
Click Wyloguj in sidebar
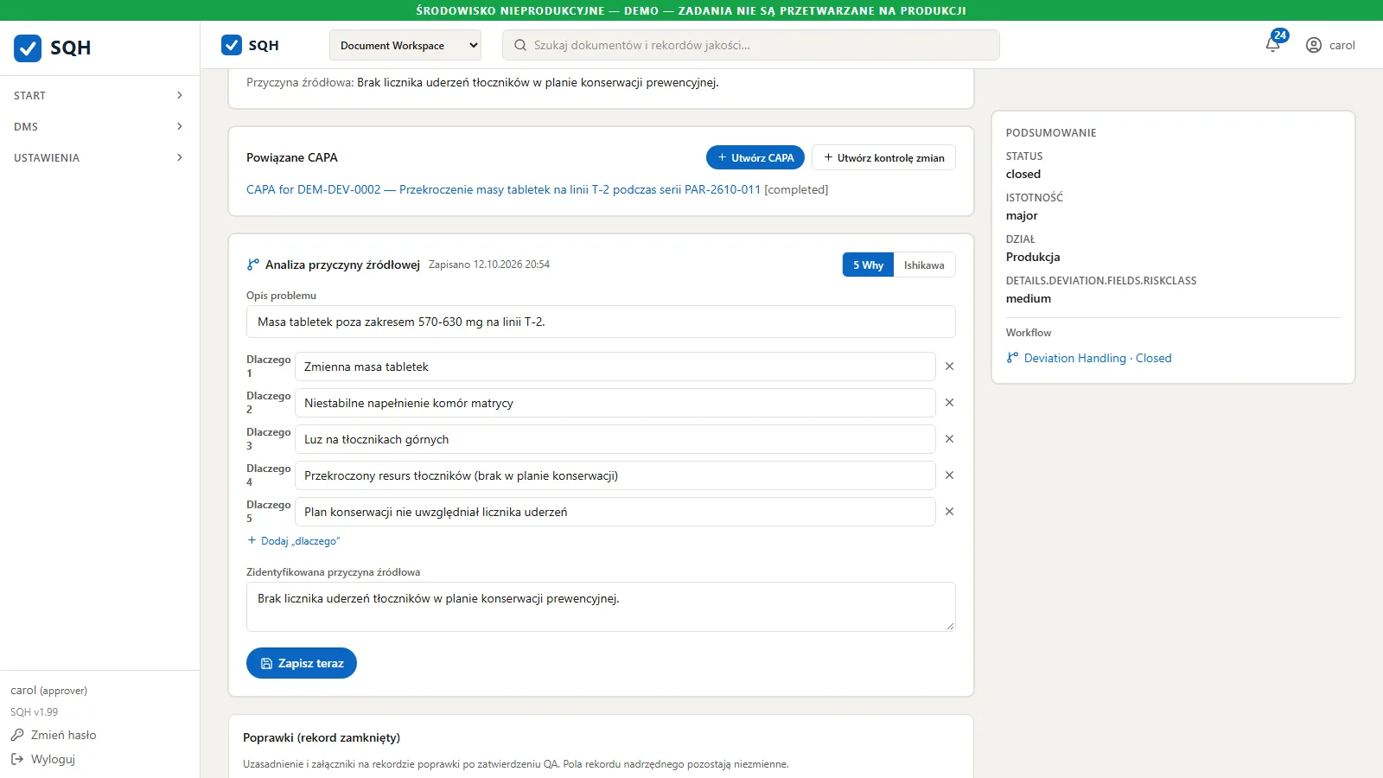click(53, 759)
